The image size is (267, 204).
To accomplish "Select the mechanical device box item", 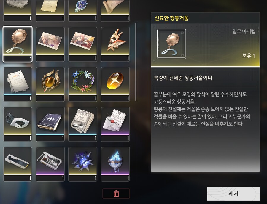I will [50, 164].
